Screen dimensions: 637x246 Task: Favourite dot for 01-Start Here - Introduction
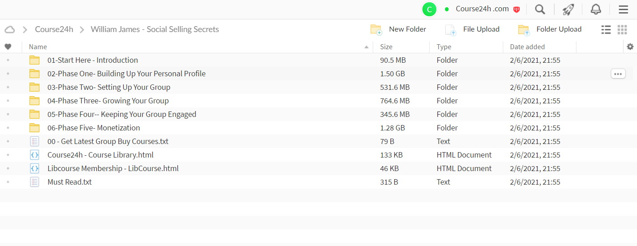(8, 60)
